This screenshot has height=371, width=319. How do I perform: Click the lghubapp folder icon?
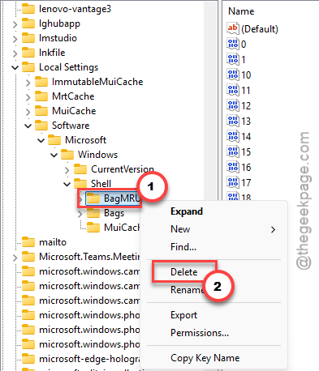pyautogui.click(x=28, y=23)
